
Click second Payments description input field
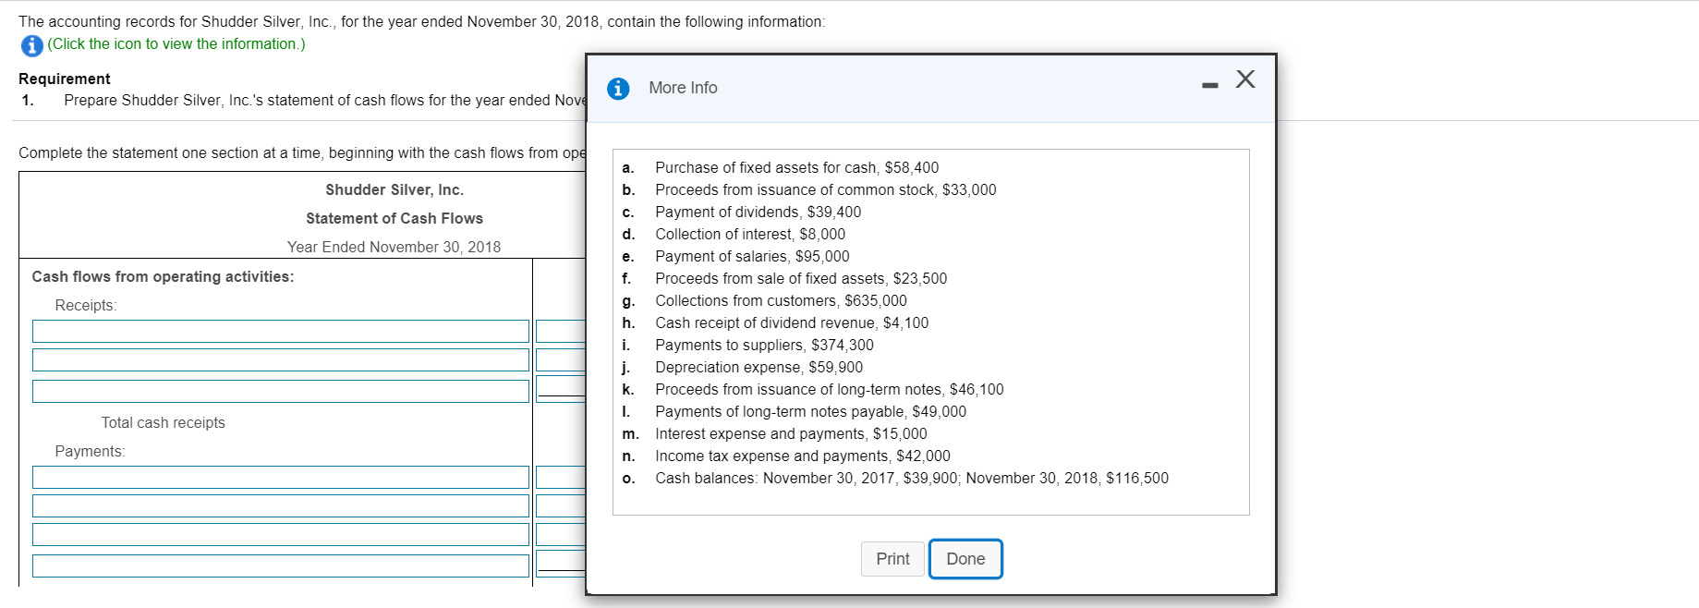[x=281, y=505]
